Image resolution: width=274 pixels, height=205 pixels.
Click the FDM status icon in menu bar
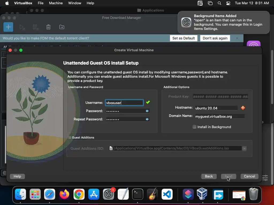pos(200,3)
